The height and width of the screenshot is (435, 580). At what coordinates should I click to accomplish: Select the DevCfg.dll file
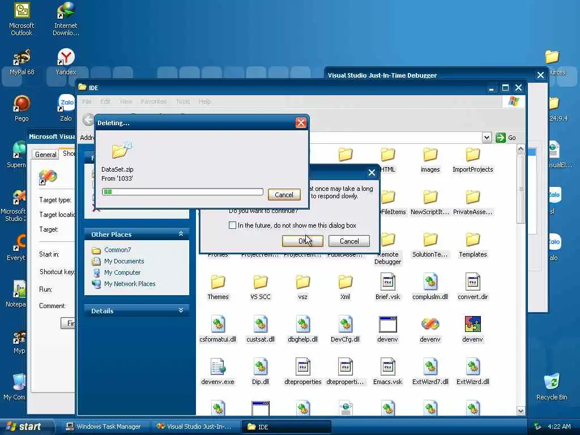(x=345, y=329)
